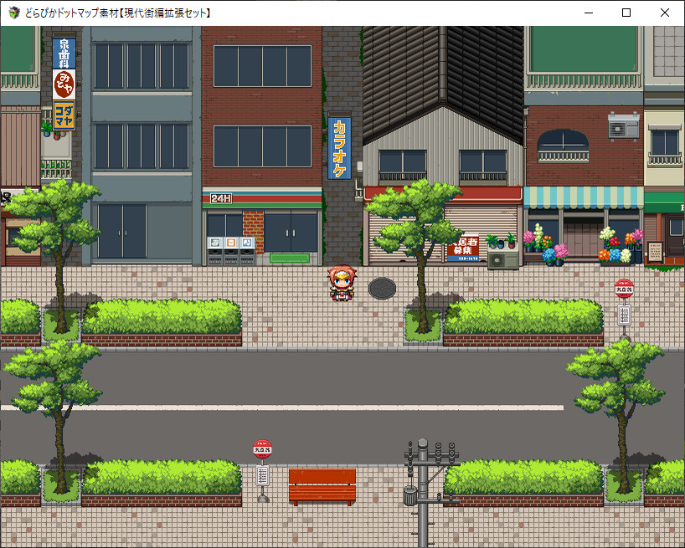Click the bus timetable board below the stop sign

coord(624,316)
